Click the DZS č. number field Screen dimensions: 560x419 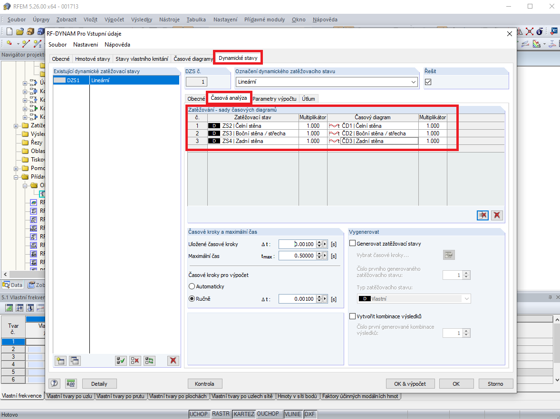point(197,82)
